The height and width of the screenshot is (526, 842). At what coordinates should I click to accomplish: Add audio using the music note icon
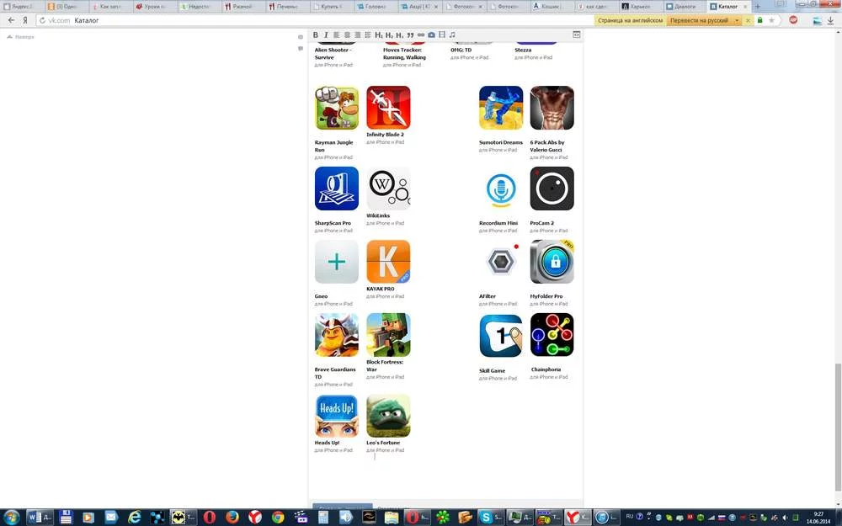point(452,35)
